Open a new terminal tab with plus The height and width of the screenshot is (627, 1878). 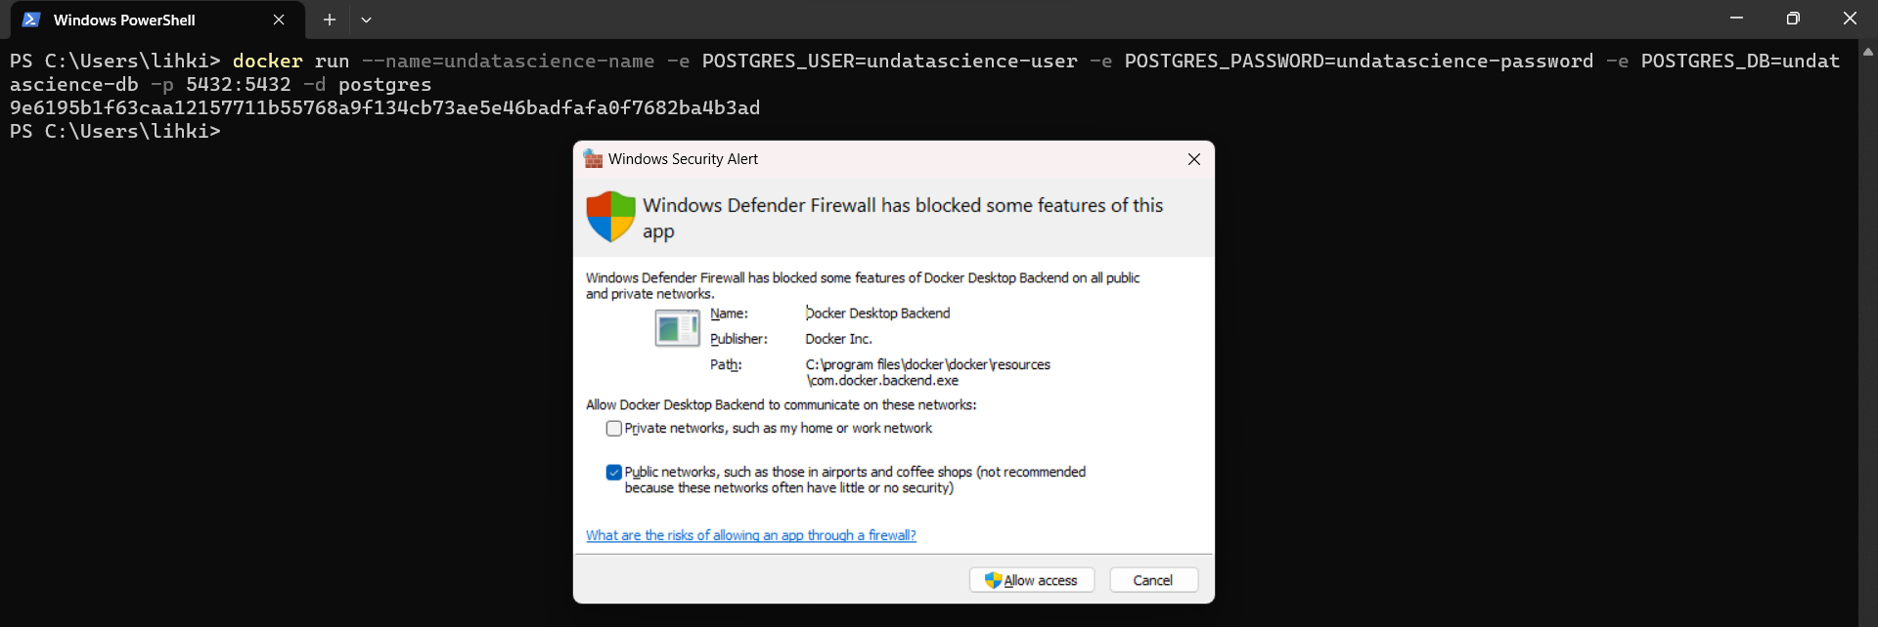[330, 20]
